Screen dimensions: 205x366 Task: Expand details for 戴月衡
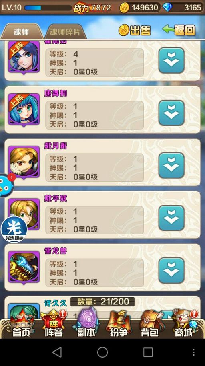pos(171,165)
